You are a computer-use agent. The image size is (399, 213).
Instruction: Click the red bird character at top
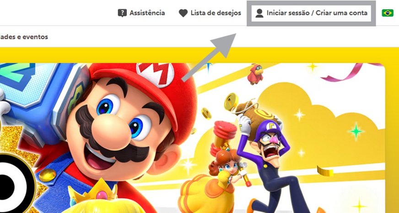[255, 74]
